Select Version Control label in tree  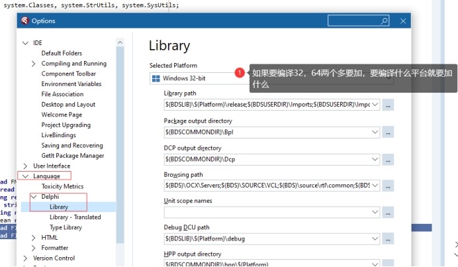click(x=54, y=258)
